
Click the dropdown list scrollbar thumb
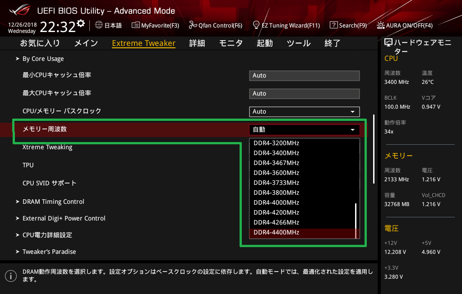[356, 220]
